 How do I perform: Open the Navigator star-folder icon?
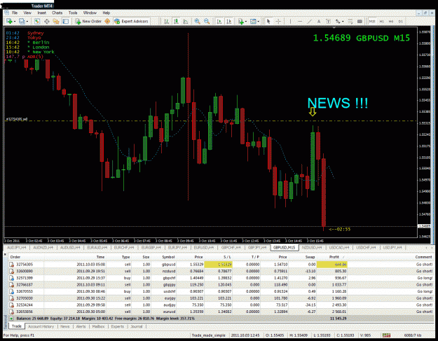coord(56,22)
